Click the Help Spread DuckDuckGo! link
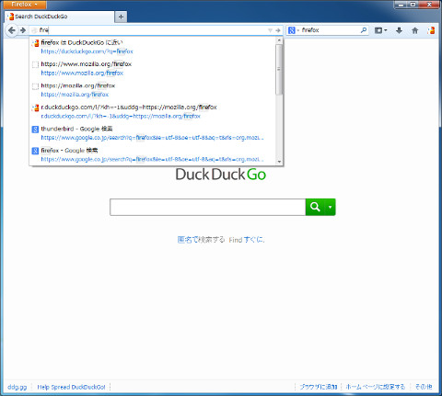The width and height of the screenshot is (442, 396). click(71, 387)
